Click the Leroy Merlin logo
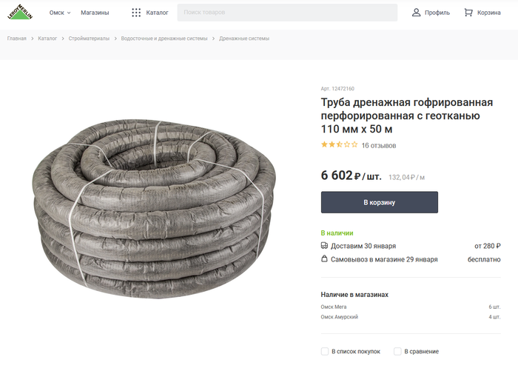518x374 pixels. (x=20, y=13)
